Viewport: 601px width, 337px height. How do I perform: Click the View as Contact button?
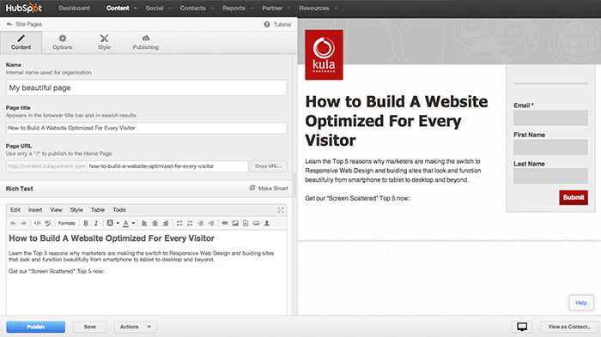coord(569,327)
